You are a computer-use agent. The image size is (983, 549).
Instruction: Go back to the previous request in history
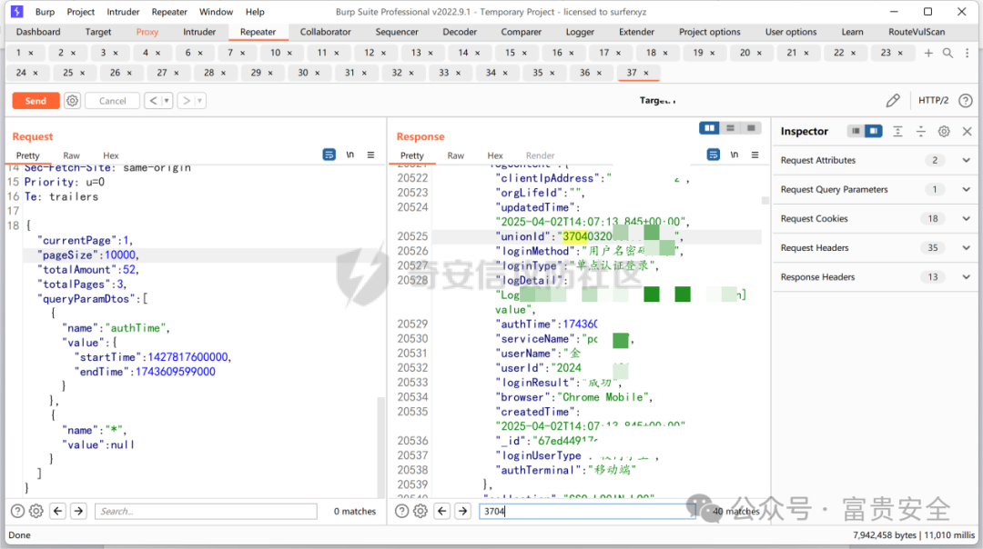[x=153, y=101]
